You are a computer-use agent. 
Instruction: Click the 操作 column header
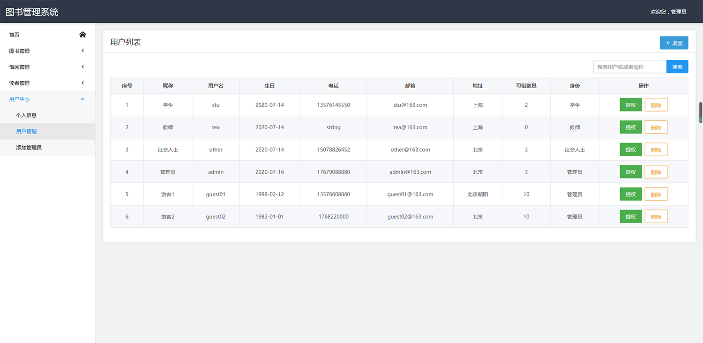tap(643, 86)
